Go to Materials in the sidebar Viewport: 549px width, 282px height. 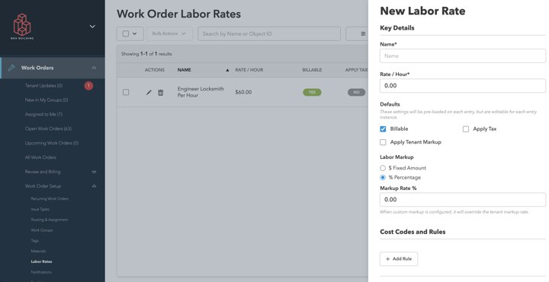pyautogui.click(x=38, y=251)
